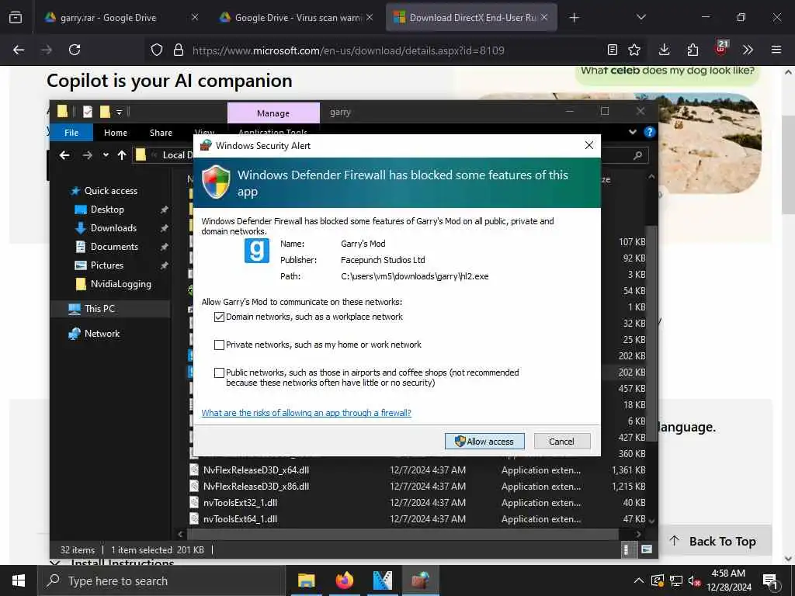Reload the Microsoft download page
Image resolution: width=795 pixels, height=596 pixels.
[75, 50]
